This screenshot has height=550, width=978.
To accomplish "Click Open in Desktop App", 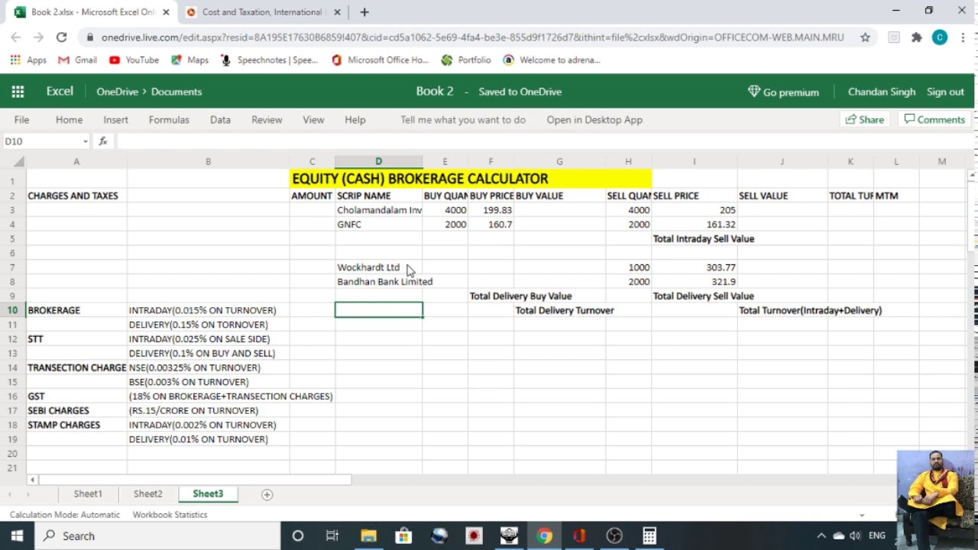I will 594,120.
